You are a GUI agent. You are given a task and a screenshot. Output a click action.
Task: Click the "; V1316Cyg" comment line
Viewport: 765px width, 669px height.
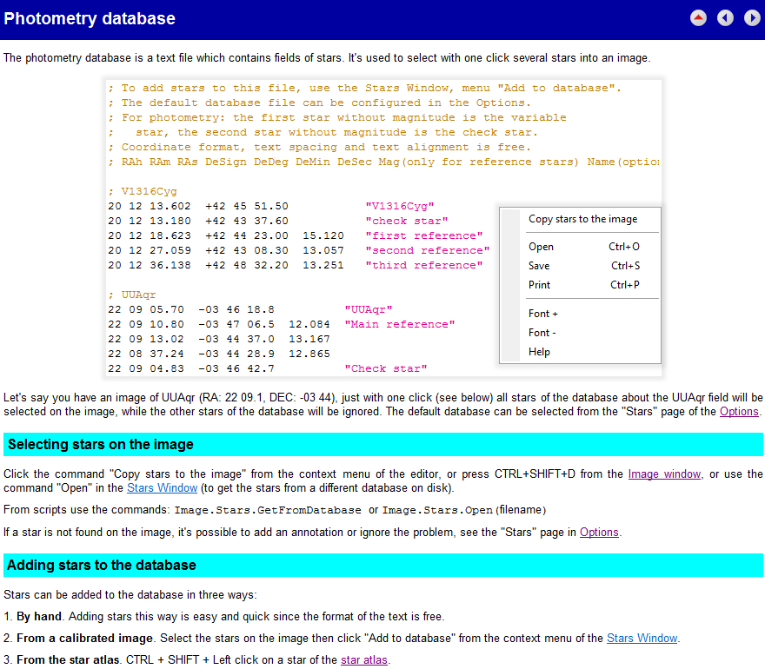tap(142, 191)
